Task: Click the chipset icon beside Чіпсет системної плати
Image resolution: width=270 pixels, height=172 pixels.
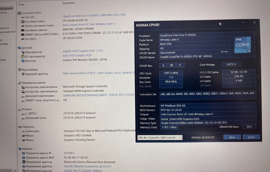Action: 23,26
